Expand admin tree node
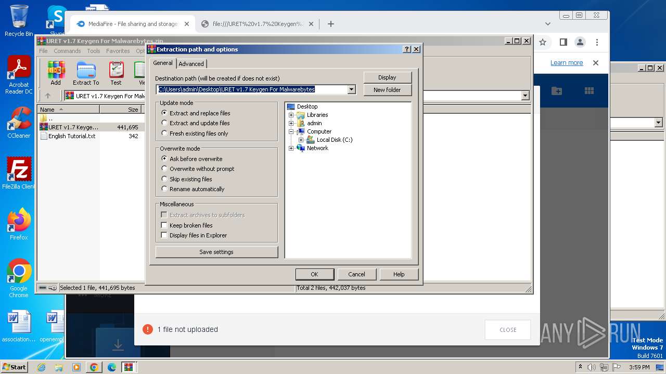The image size is (666, 374). coord(291,123)
